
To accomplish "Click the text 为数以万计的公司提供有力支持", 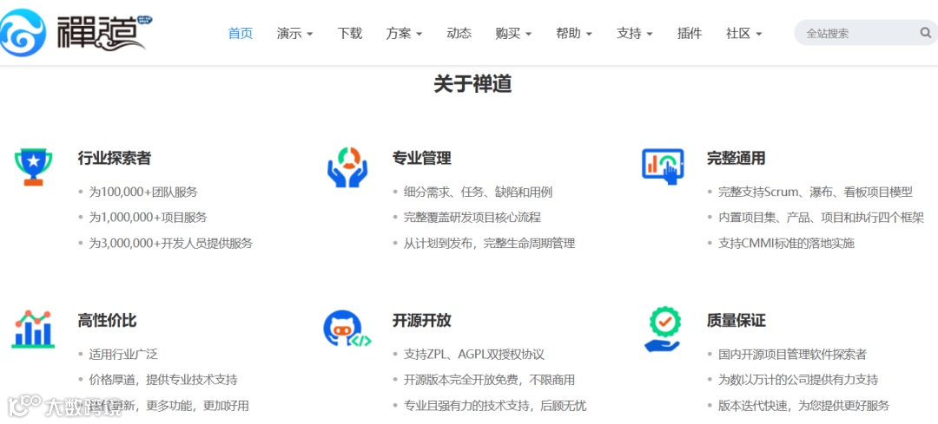I will tap(798, 380).
